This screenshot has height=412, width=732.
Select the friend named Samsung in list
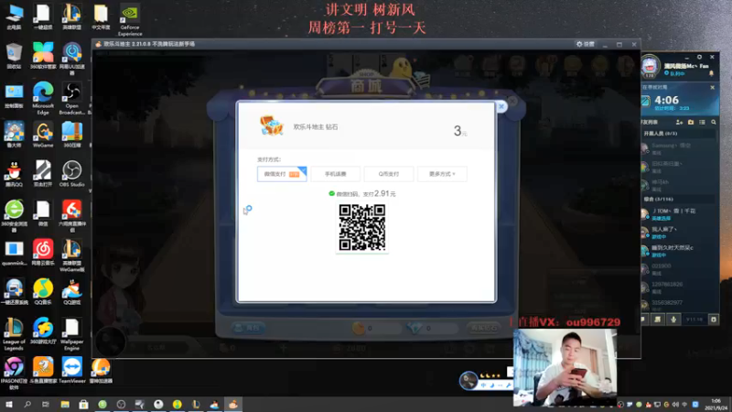678,148
